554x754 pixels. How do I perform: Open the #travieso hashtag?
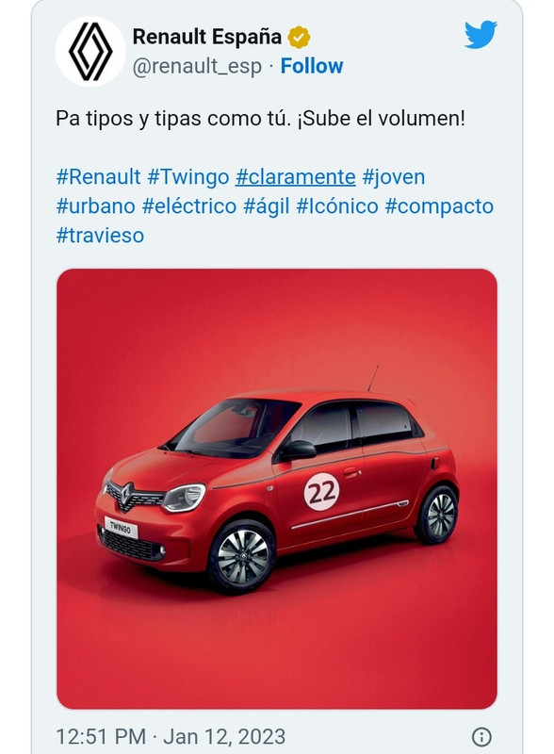100,236
